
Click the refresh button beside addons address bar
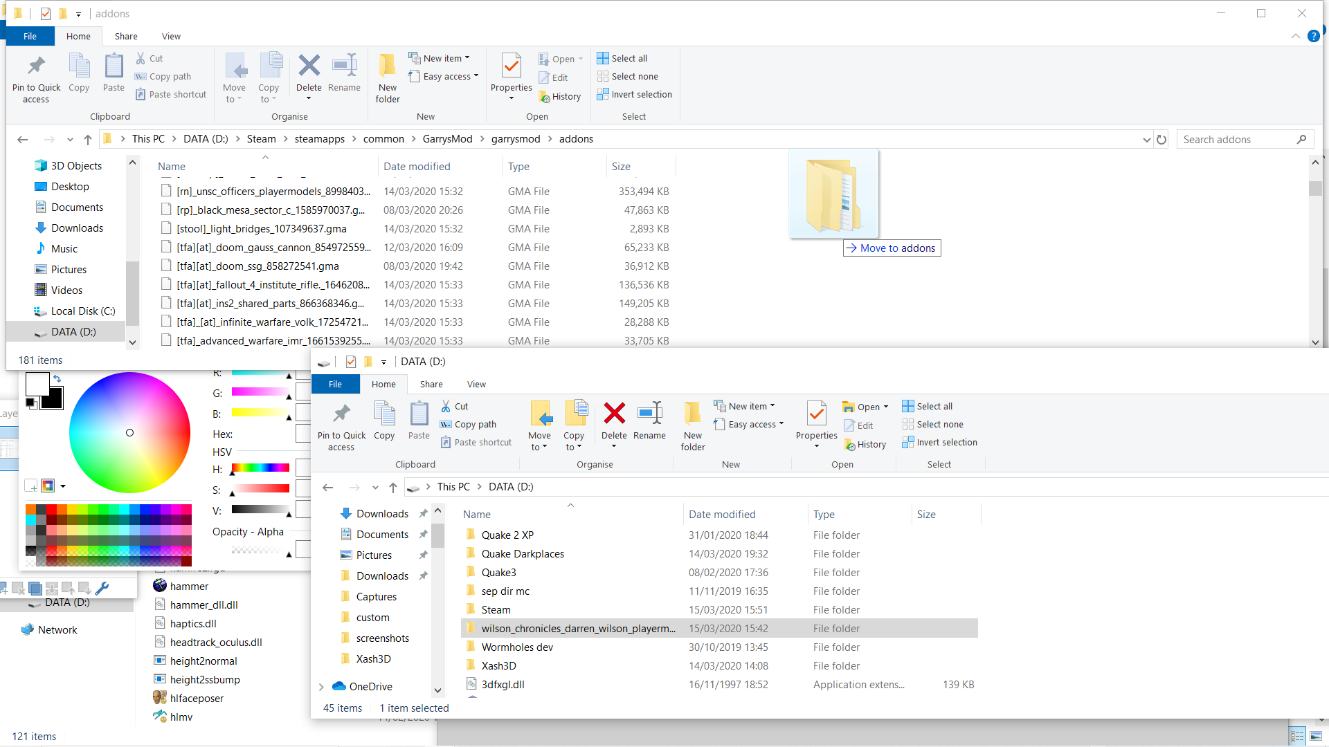tap(1161, 140)
